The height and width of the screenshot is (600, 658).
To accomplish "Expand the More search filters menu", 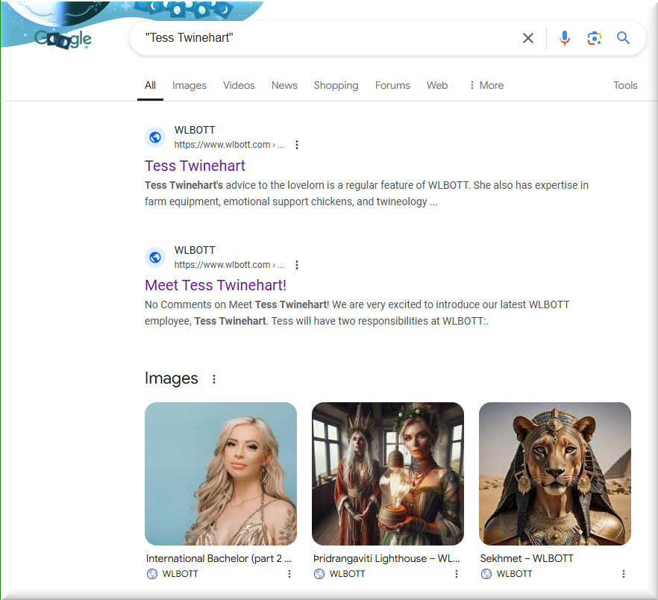I will click(486, 85).
